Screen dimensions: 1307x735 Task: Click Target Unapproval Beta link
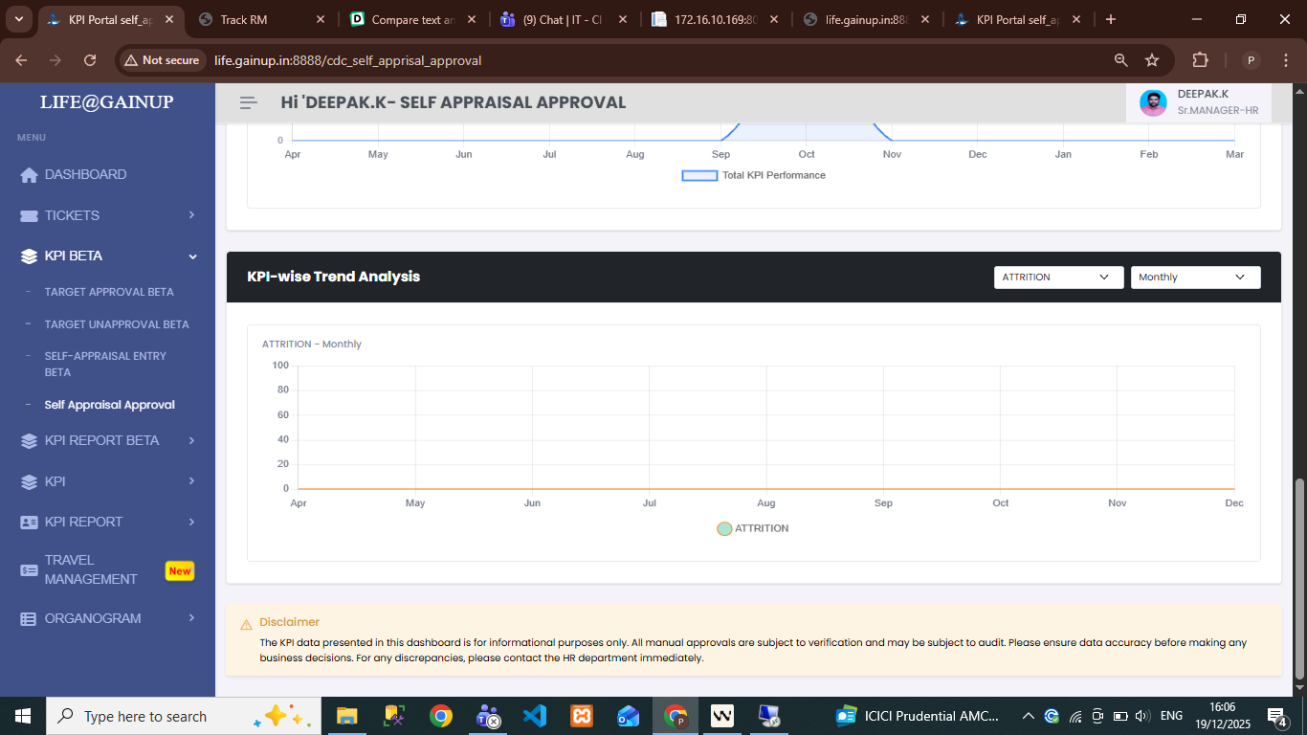pos(117,324)
